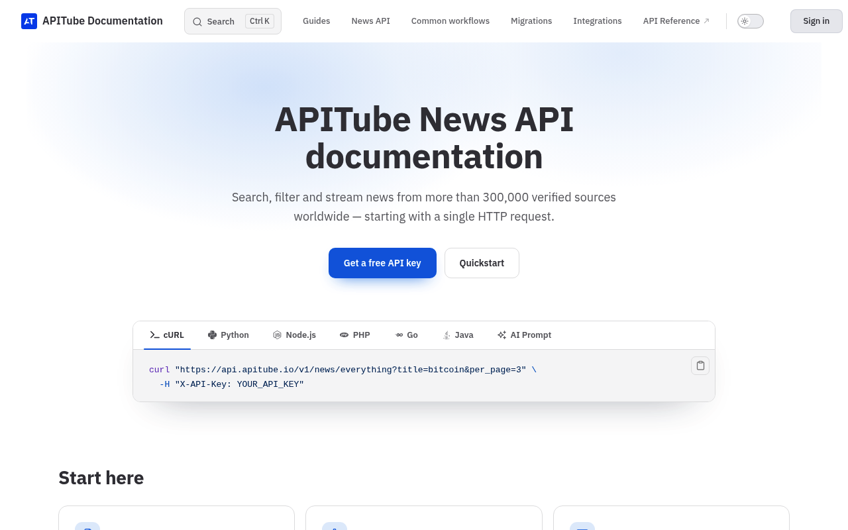Select the cURL tab

pyautogui.click(x=167, y=335)
